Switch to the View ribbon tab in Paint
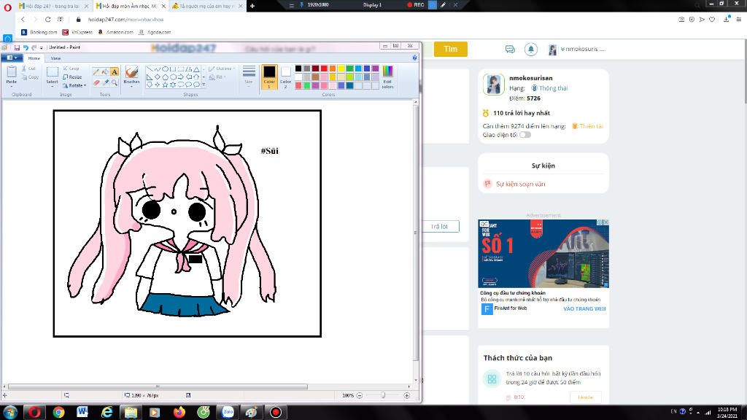This screenshot has width=747, height=420. click(x=55, y=58)
